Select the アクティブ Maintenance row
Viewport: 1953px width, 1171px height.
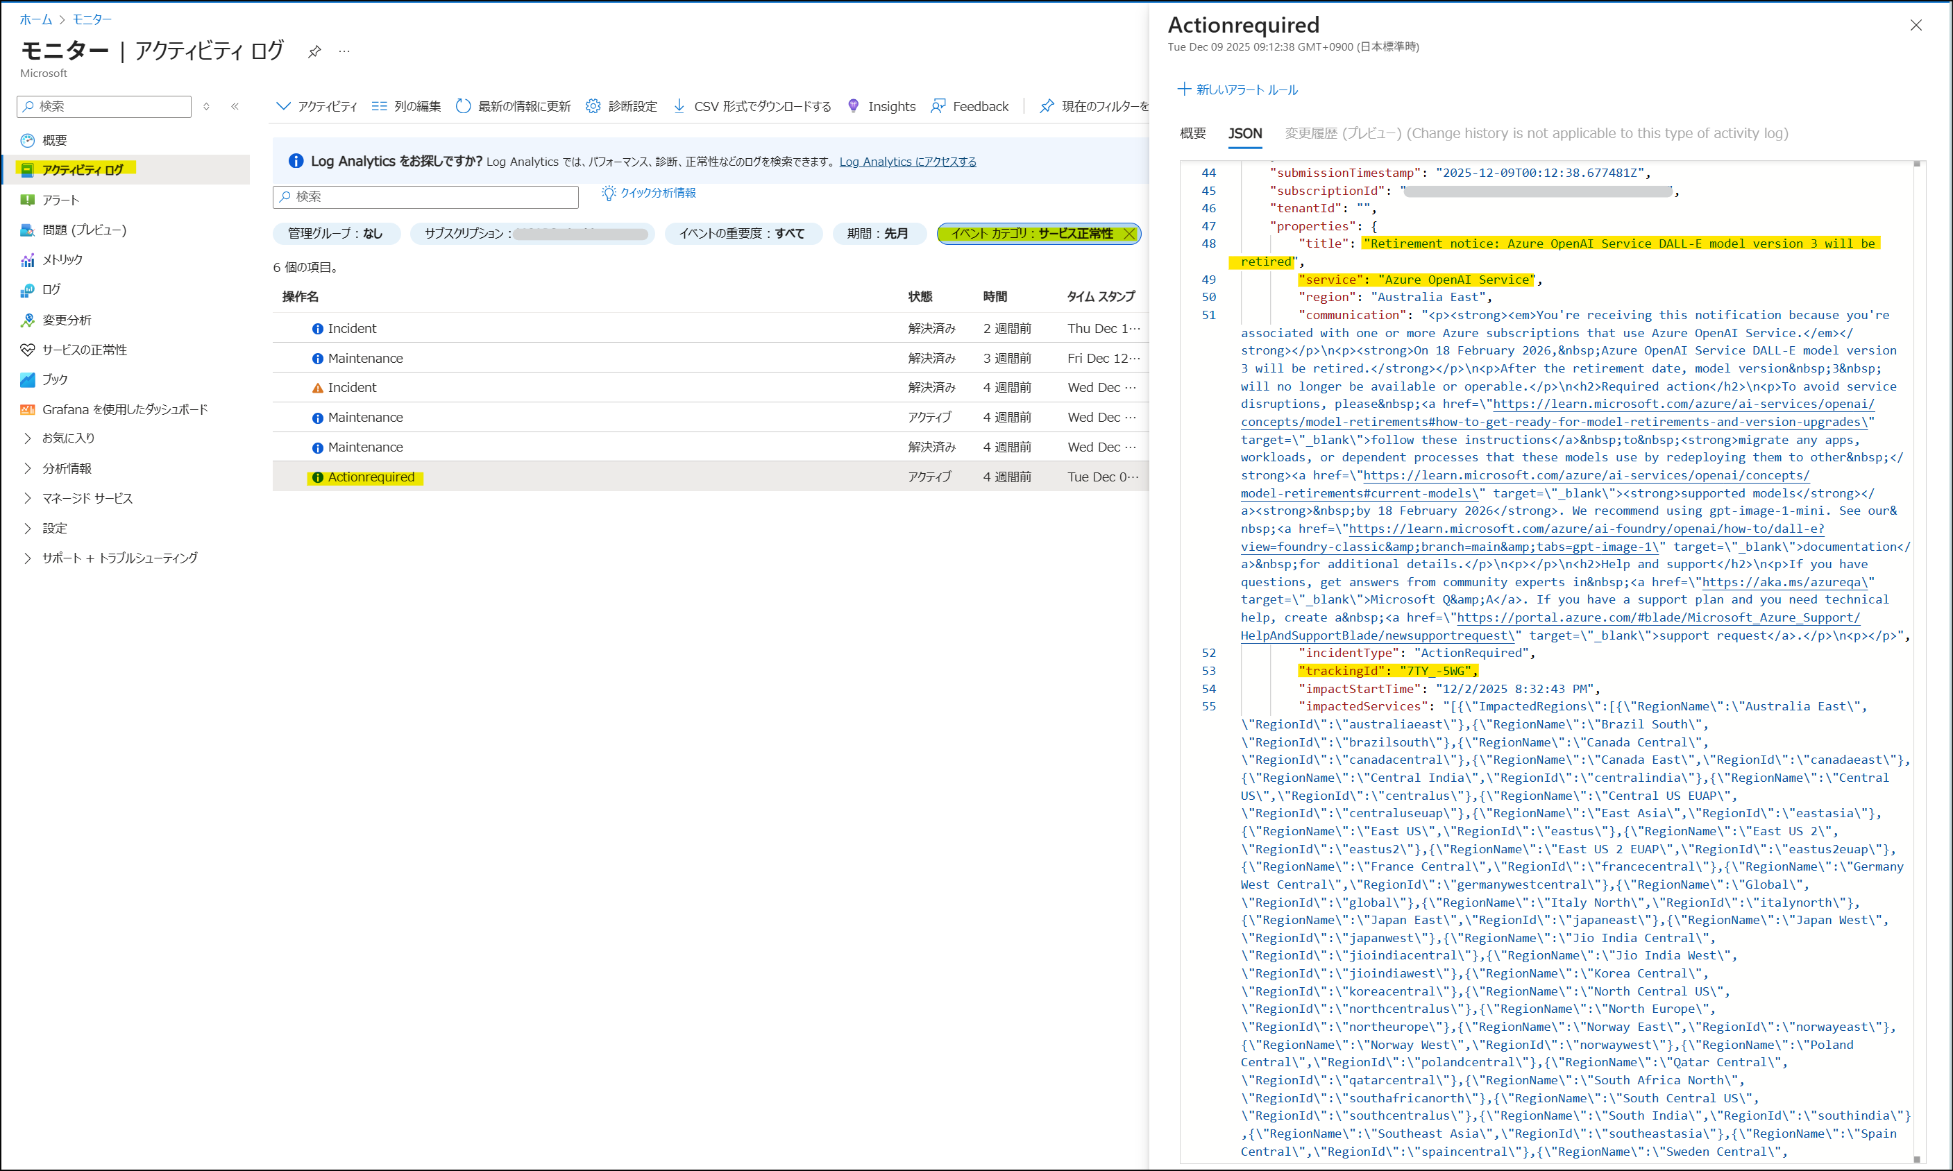(x=711, y=418)
